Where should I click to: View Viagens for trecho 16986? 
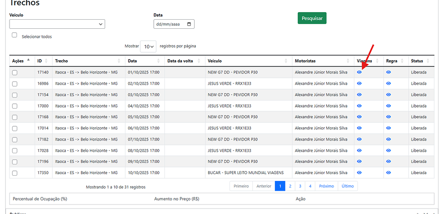pos(359,84)
